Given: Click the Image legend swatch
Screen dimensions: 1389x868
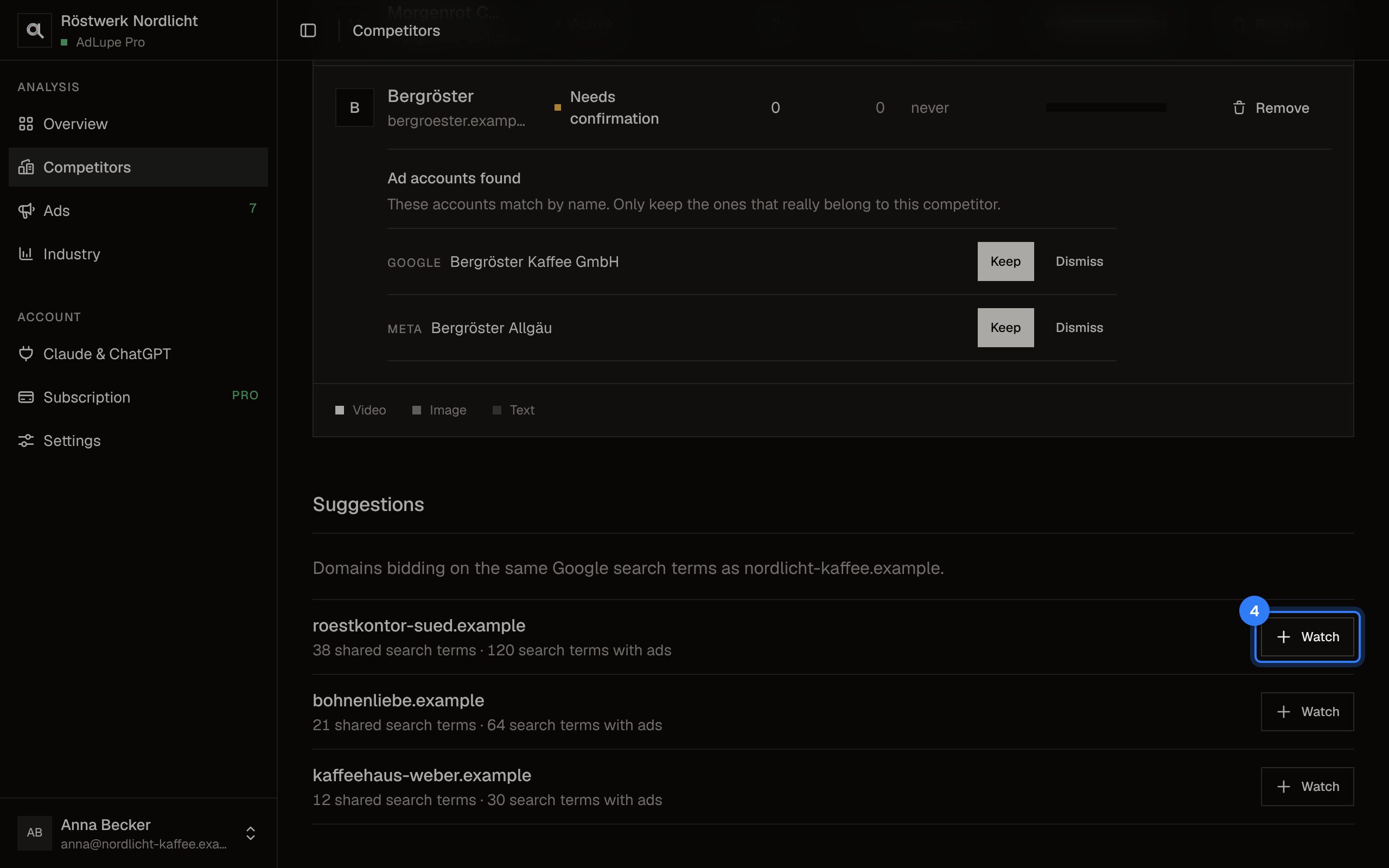Looking at the screenshot, I should pos(417,410).
